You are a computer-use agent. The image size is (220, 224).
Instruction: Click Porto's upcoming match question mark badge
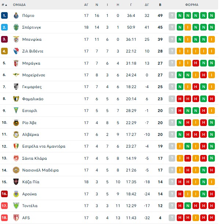click(x=172, y=15)
